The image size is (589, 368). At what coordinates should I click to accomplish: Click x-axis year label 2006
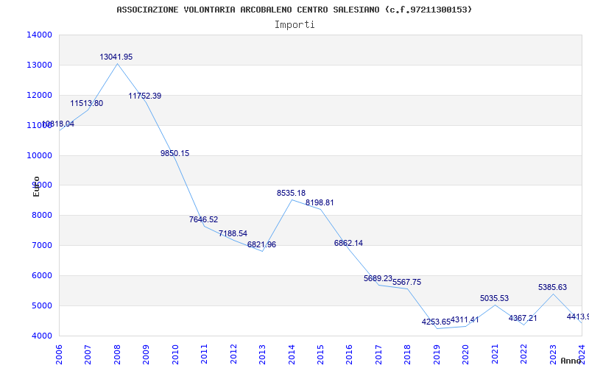coord(59,353)
